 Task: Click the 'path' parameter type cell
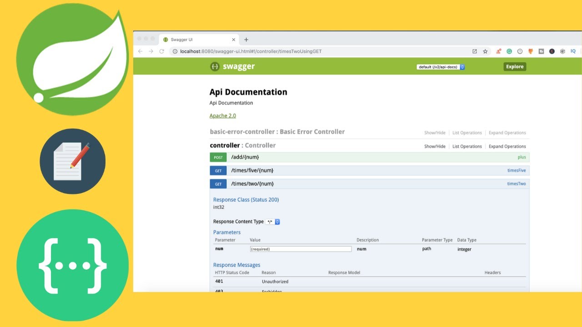(x=426, y=249)
